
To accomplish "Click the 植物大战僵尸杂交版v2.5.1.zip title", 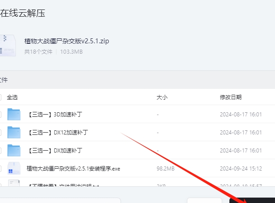I will point(67,41).
